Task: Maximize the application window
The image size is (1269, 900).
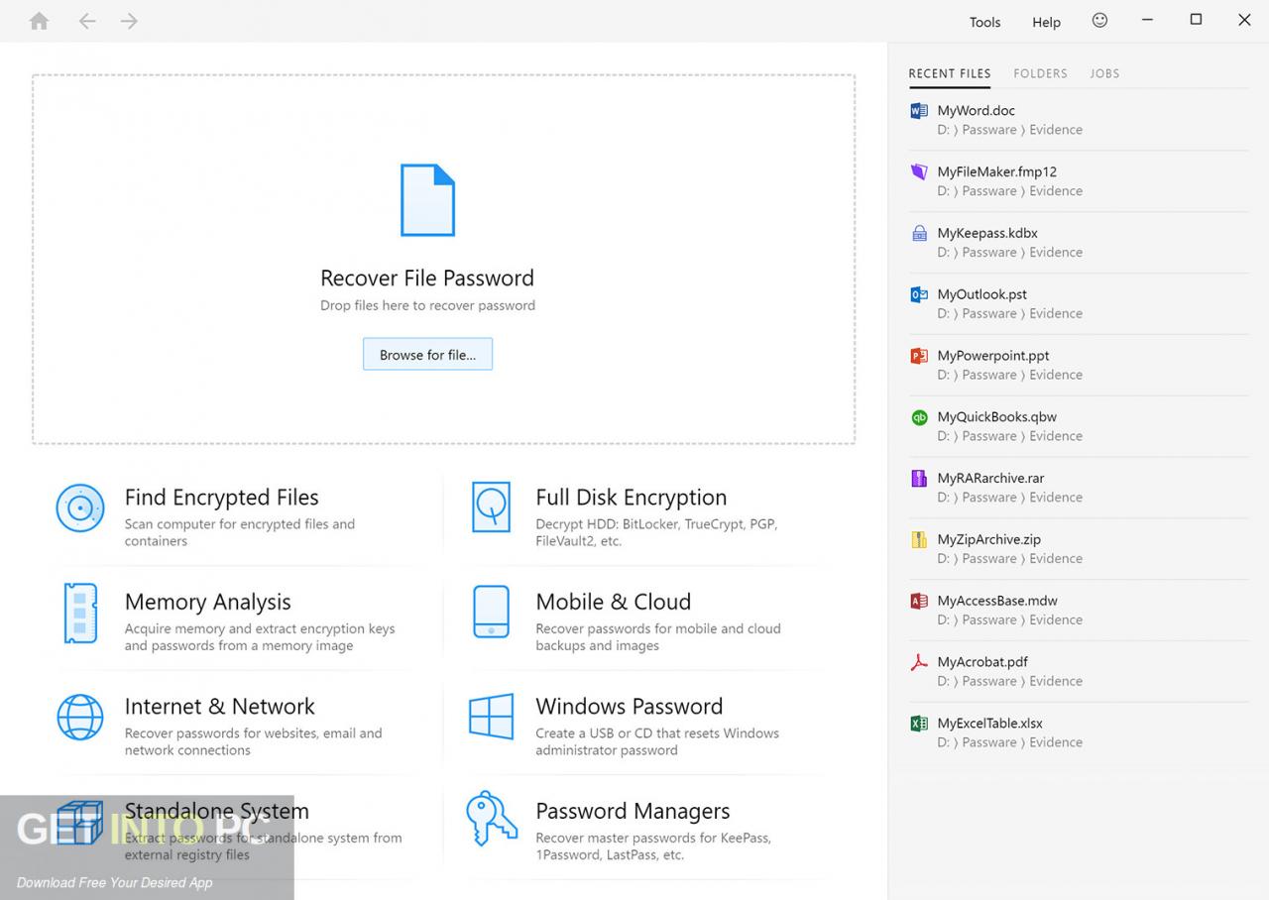Action: pos(1196,20)
